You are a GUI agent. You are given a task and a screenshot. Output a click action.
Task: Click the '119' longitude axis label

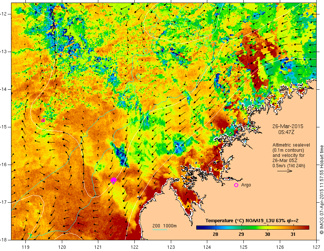tap(26, 247)
